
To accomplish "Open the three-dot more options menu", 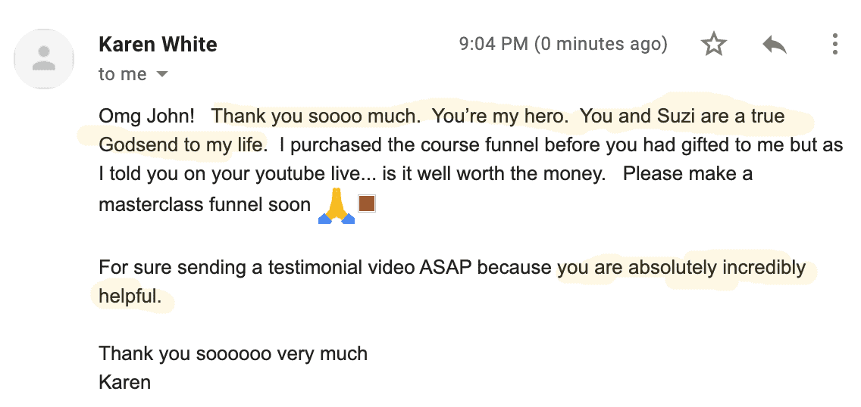I will tap(834, 44).
